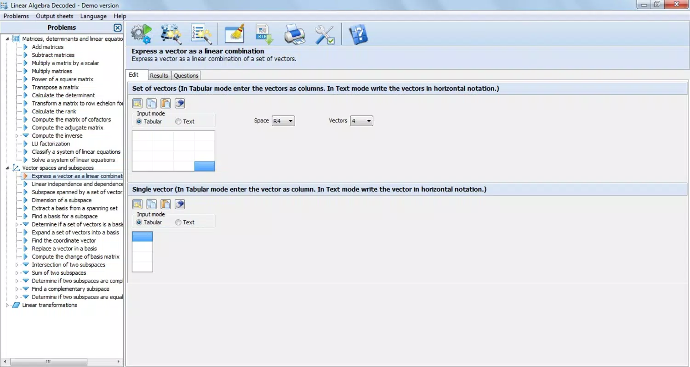Click the puzzle pieces with wand icon
Image resolution: width=690 pixels, height=367 pixels.
pos(171,34)
